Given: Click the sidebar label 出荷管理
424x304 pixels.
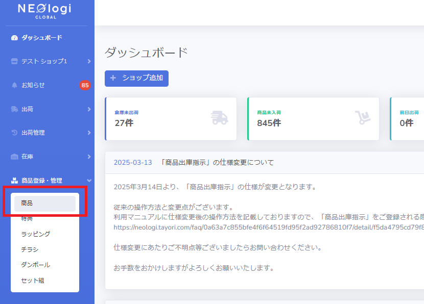Looking at the screenshot, I should click(x=33, y=133).
